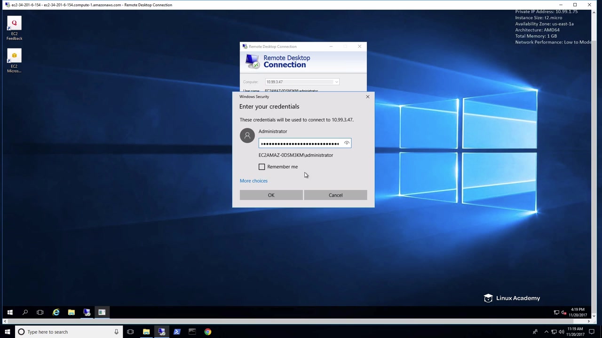This screenshot has height=338, width=602.
Task: Enable the Remember me checkbox
Action: [x=262, y=167]
